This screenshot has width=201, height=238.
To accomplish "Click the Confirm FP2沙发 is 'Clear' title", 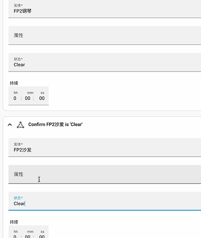I will [x=55, y=124].
